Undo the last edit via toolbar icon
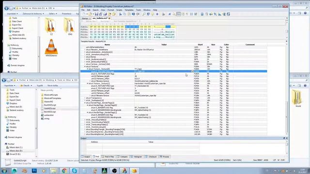Viewport: 310px width, 174px height. (x=134, y=14)
